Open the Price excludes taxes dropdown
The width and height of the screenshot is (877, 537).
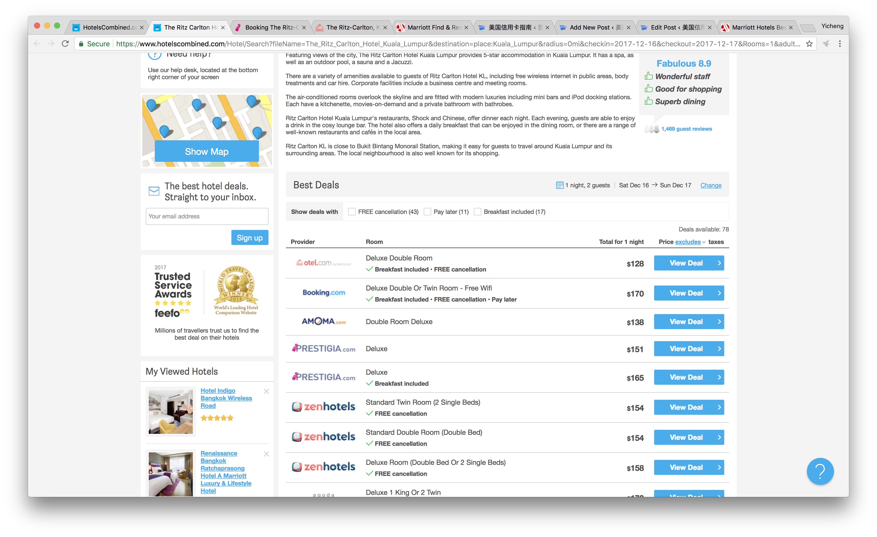690,242
